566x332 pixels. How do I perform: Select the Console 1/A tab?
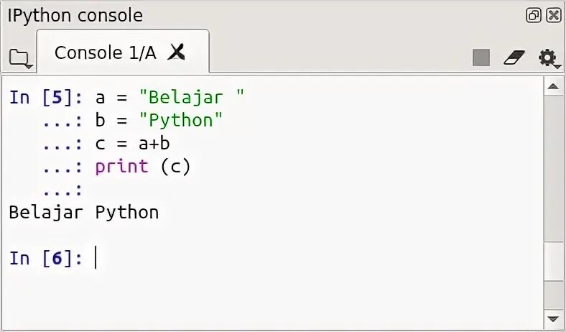click(x=105, y=52)
